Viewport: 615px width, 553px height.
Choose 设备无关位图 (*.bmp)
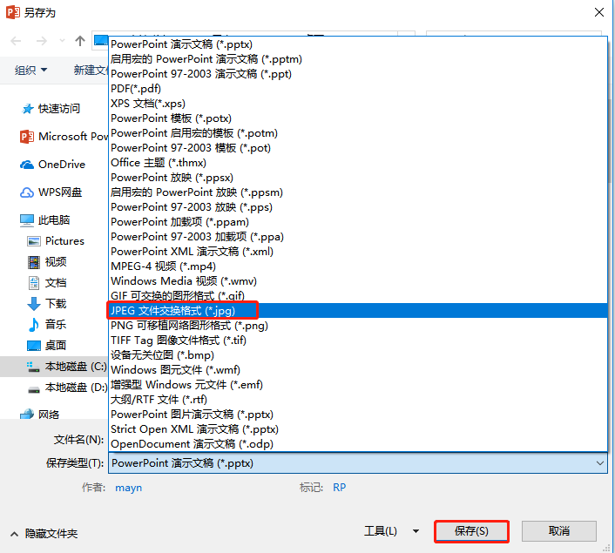[x=358, y=355]
